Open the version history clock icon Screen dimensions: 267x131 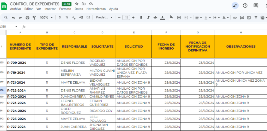245,5
